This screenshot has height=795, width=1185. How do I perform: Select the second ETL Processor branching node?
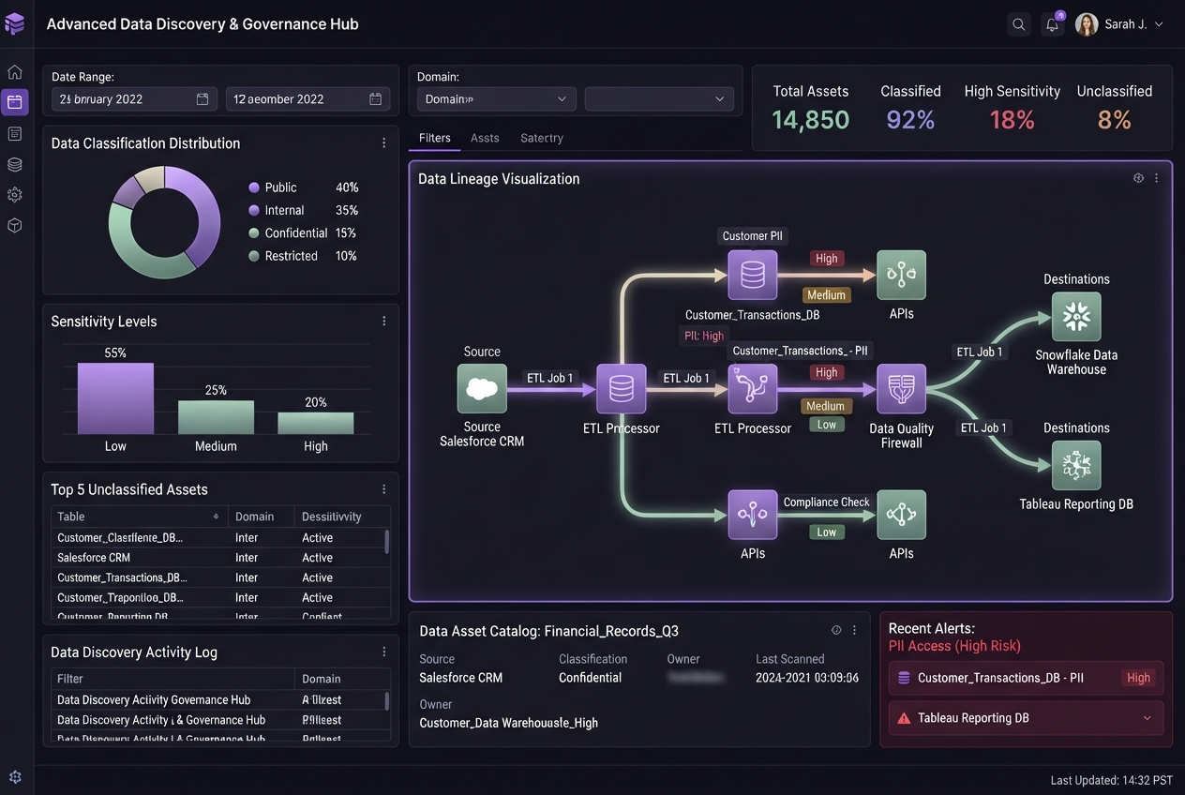(753, 389)
